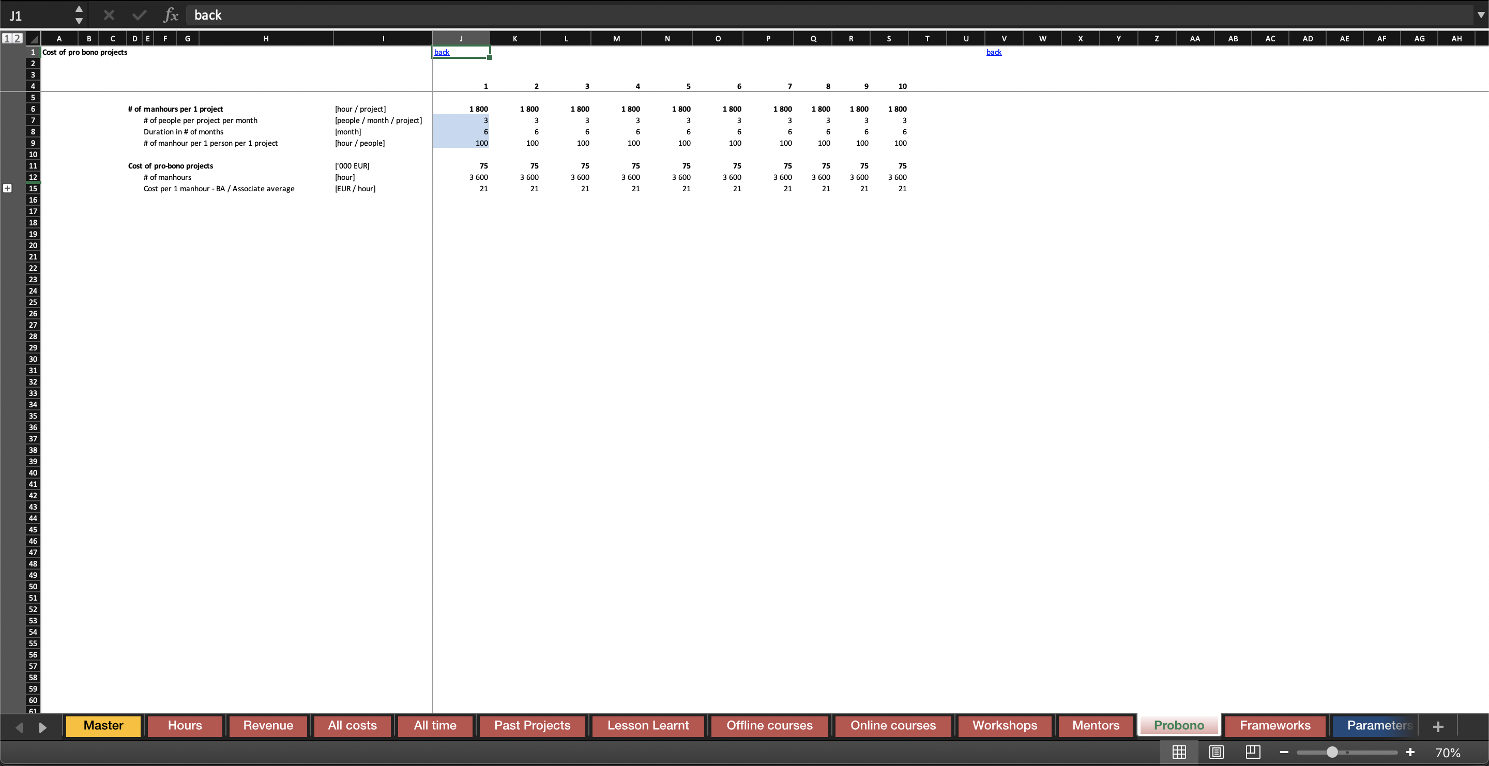The image size is (1489, 766).
Task: Click the Select All corner triangle
Action: (x=34, y=39)
